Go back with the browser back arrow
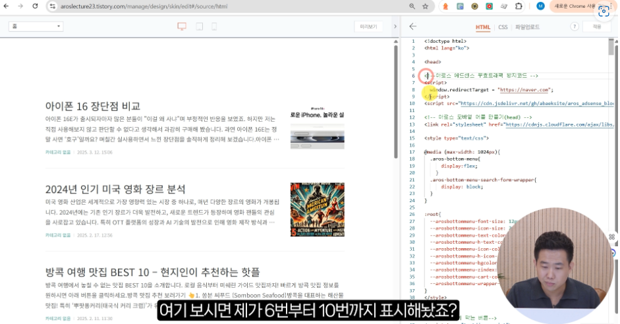The image size is (620, 324). [x=6, y=7]
